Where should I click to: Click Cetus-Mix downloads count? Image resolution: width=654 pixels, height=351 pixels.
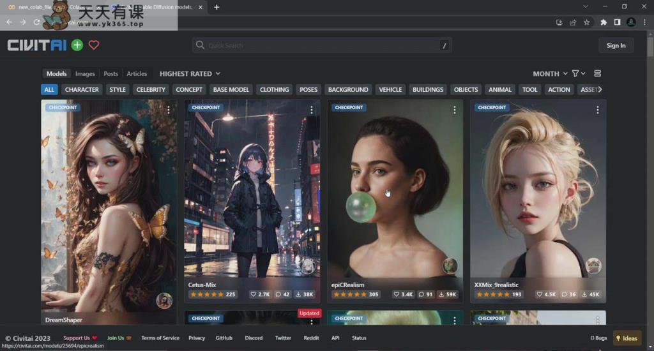click(305, 294)
